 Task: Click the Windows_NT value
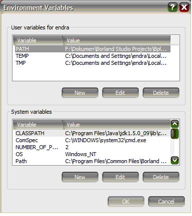(80, 154)
